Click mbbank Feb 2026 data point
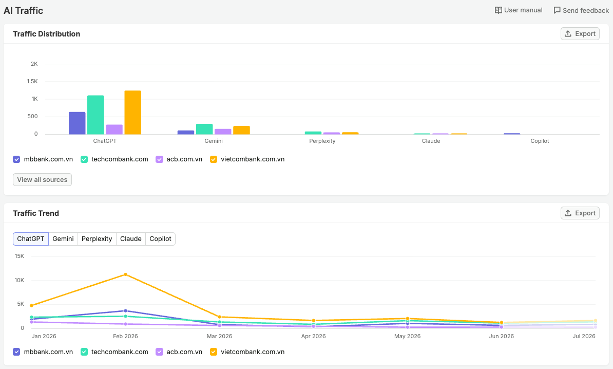This screenshot has width=613, height=369. 125,311
